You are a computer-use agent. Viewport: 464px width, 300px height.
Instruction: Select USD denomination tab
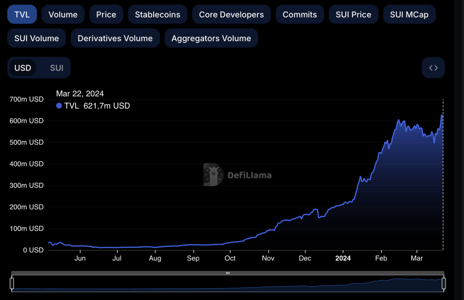coord(23,68)
